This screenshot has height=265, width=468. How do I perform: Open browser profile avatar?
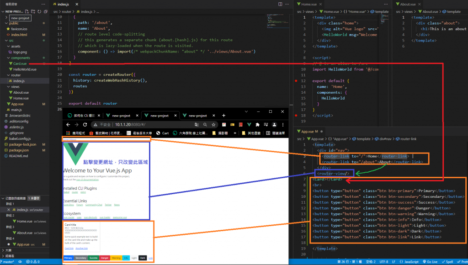coord(274,125)
